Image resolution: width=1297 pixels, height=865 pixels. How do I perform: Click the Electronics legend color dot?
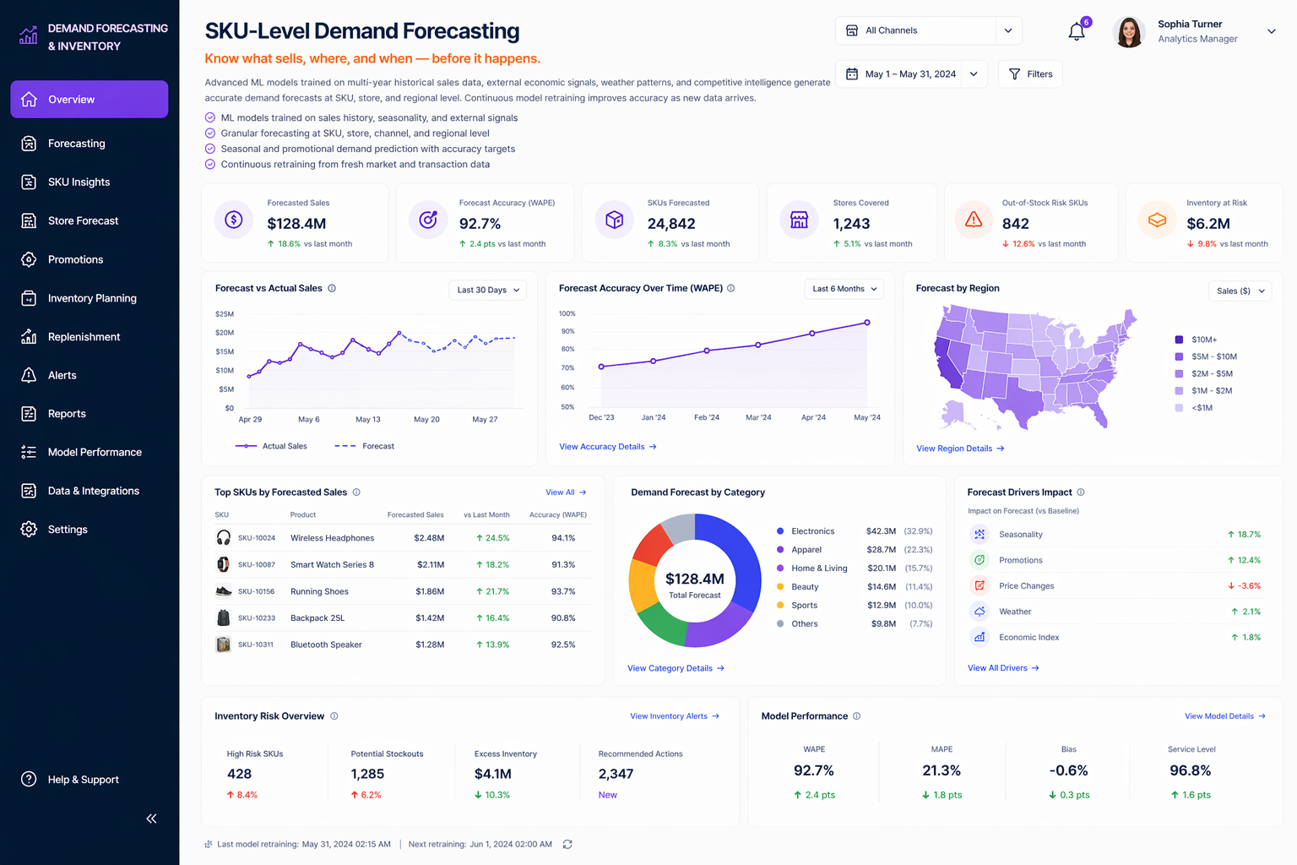point(779,531)
